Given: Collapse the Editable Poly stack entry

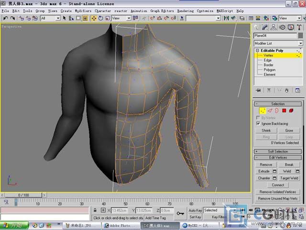Looking at the screenshot, I should click(257, 50).
